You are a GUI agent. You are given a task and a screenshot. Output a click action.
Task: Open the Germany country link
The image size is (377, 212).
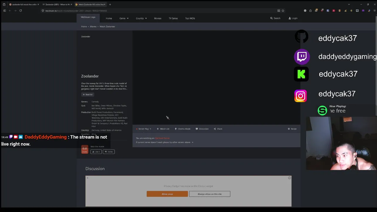pos(95,130)
